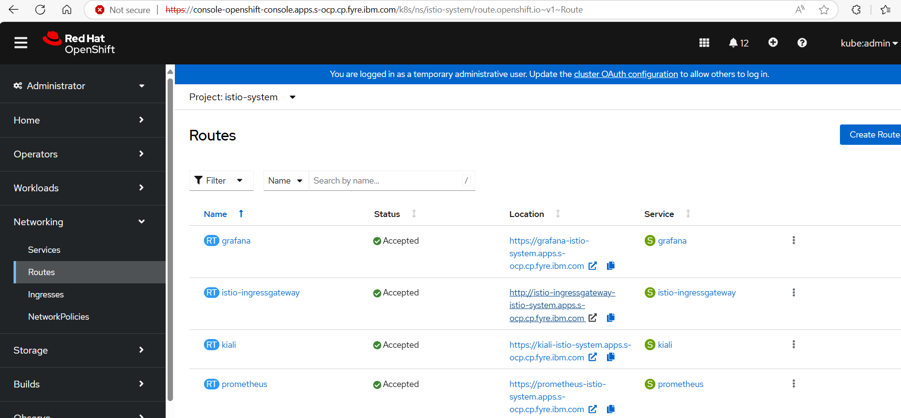
Task: Select Ingresses in Networking menu
Action: 46,294
